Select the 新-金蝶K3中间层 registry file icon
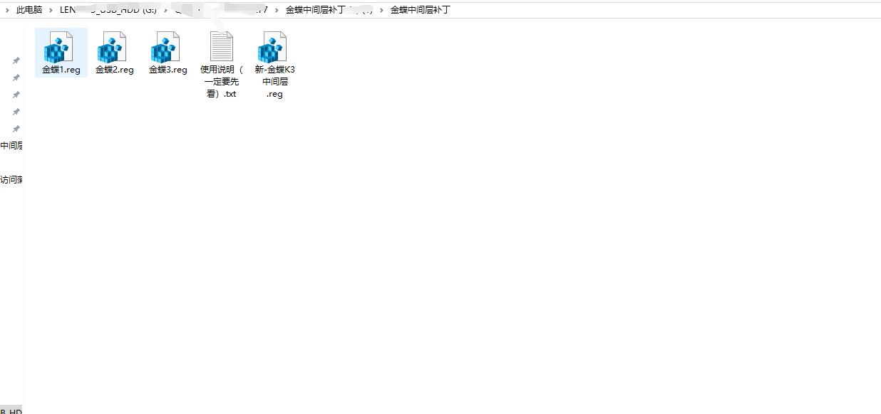 coord(272,47)
